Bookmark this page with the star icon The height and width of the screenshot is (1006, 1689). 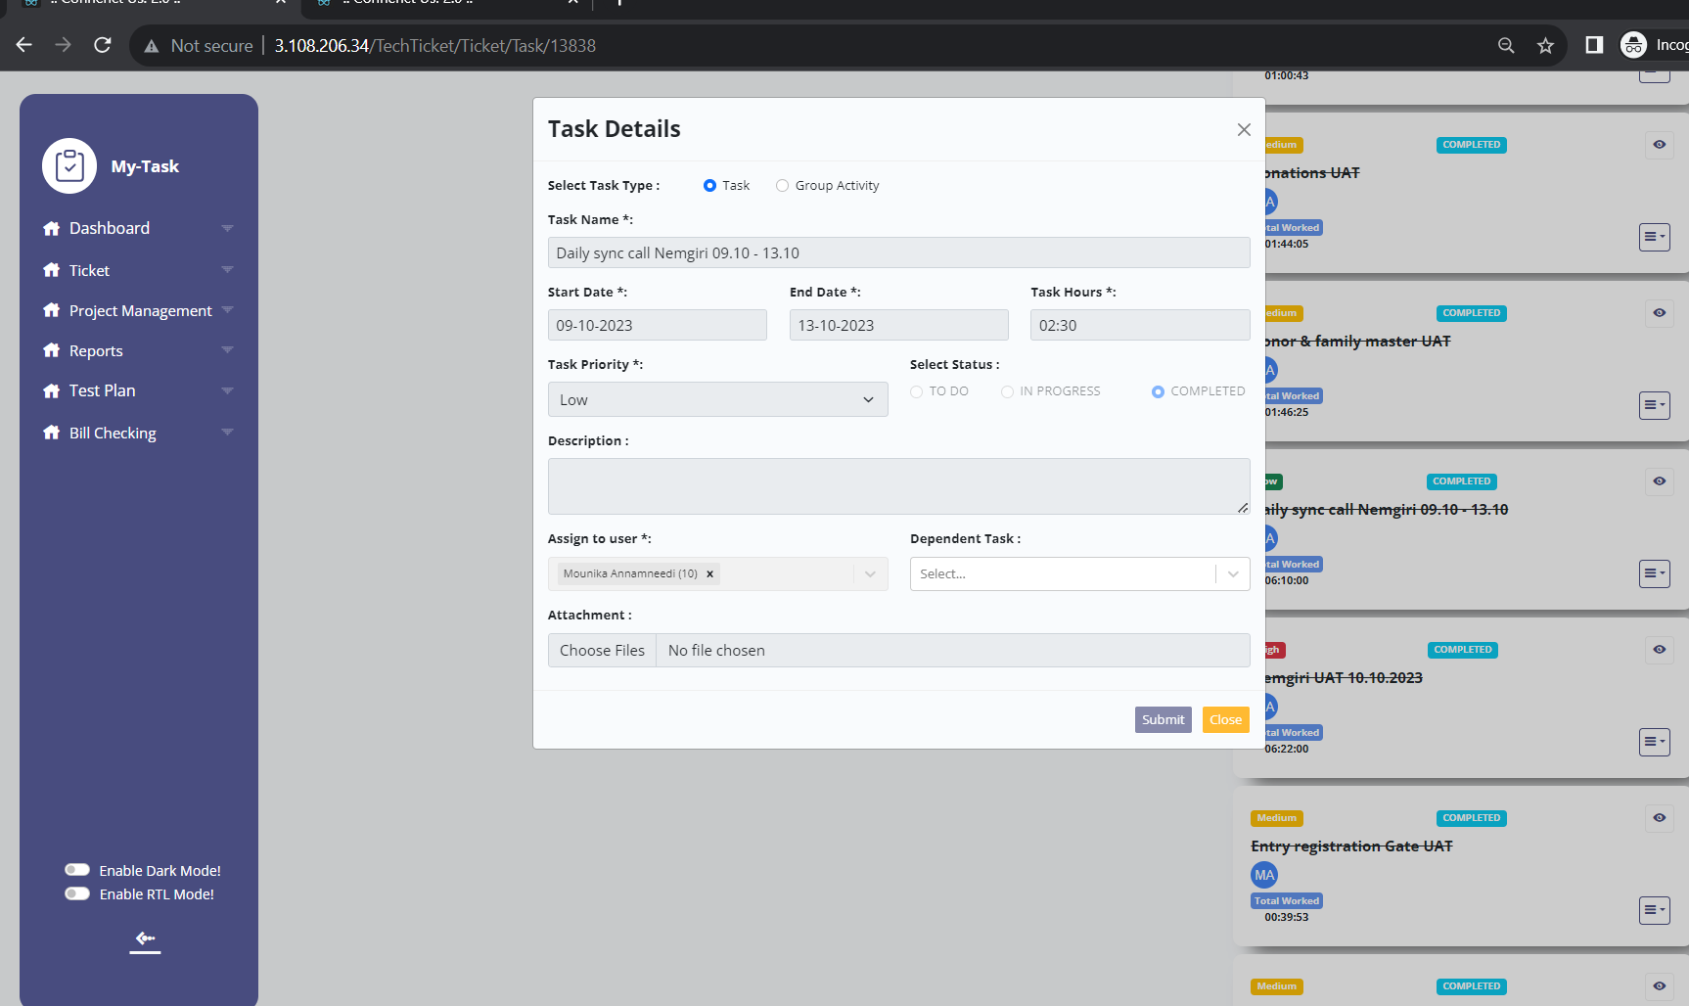pyautogui.click(x=1545, y=45)
